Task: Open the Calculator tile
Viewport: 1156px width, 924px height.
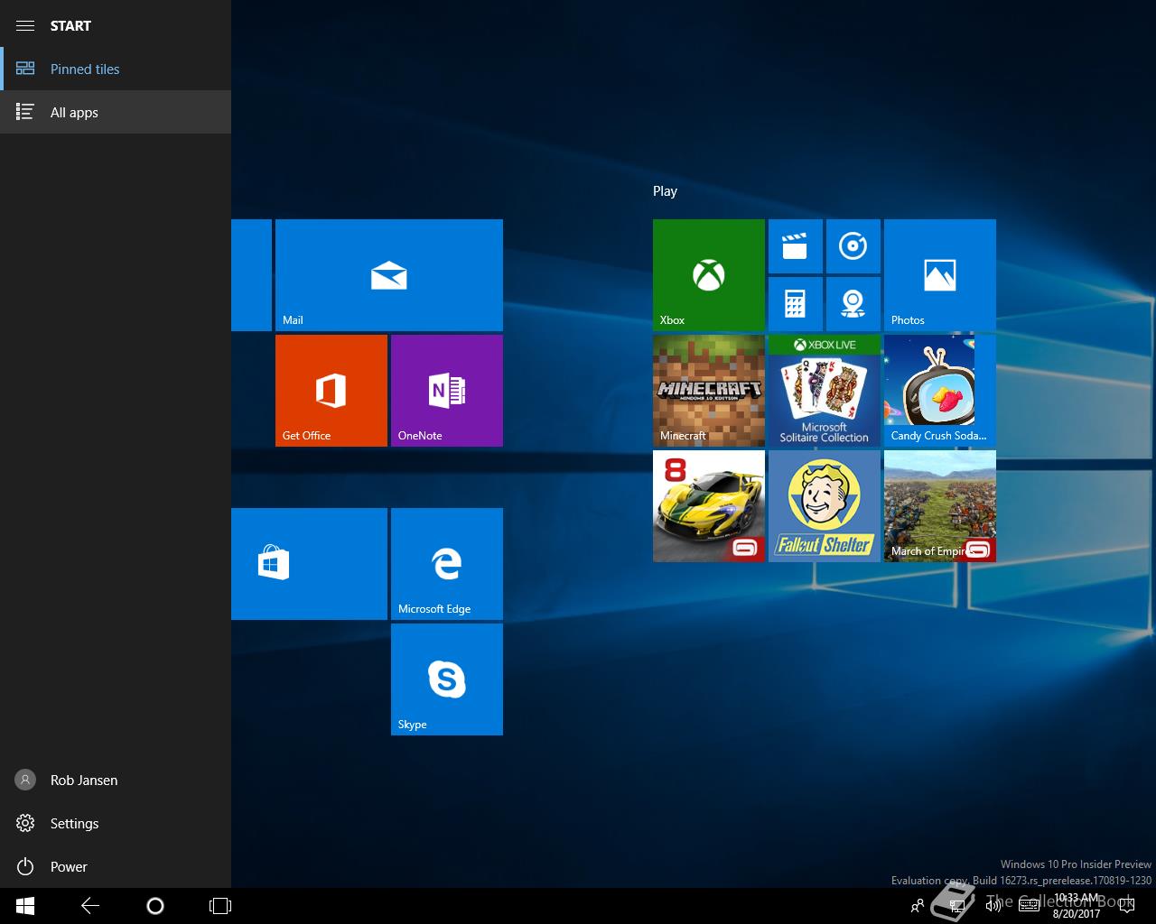Action: (795, 304)
